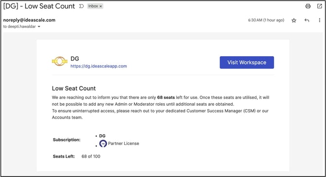Image resolution: width=326 pixels, height=177 pixels.
Task: Click the Partner License badge icon
Action: point(103,144)
